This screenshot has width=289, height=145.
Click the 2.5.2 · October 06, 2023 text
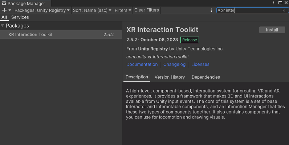coord(152,40)
